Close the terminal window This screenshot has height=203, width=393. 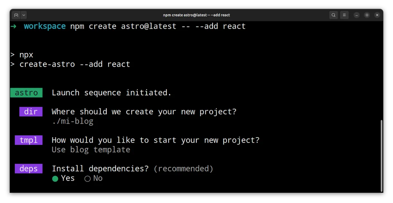click(x=377, y=15)
